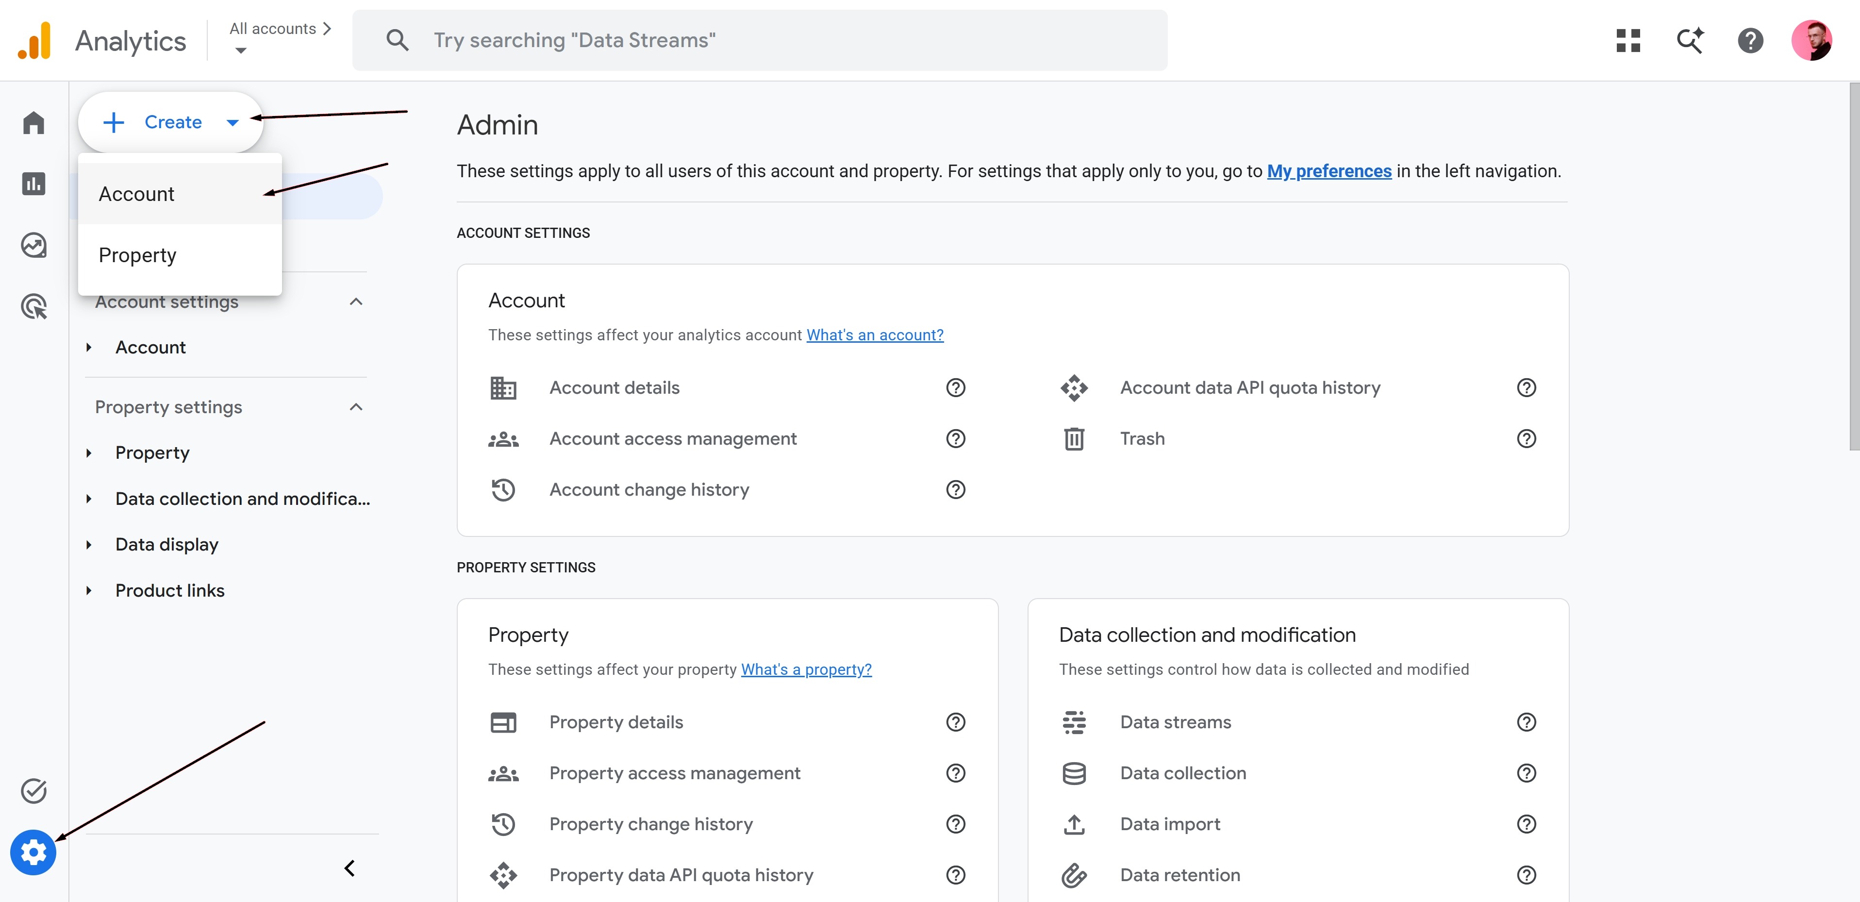Screen dimensions: 1860x902
Task: Expand the Account tree item in sidebar
Action: pos(89,348)
